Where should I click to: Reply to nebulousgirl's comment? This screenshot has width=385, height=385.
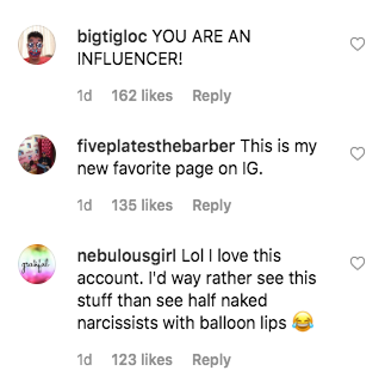click(x=212, y=360)
